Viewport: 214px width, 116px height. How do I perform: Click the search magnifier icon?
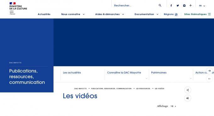pos(160,5)
